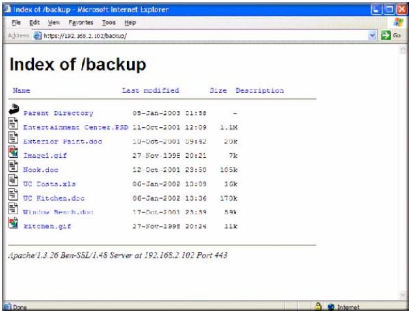The width and height of the screenshot is (409, 311).
Task: Click the Go arrow icon
Action: [x=386, y=35]
